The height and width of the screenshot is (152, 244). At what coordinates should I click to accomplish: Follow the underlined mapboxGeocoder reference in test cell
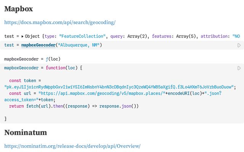point(39,45)
